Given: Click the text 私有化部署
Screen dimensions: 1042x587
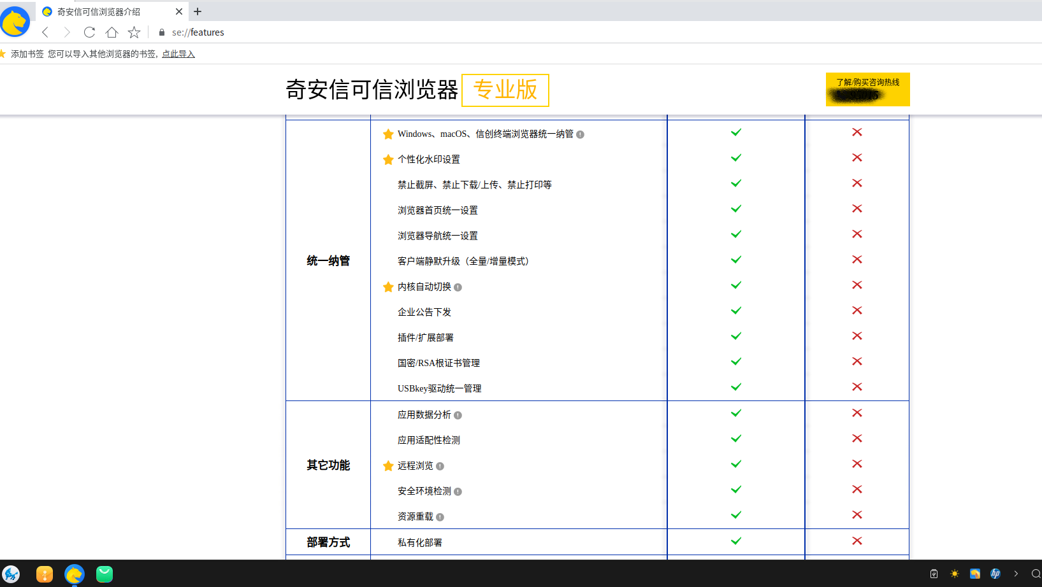Looking at the screenshot, I should tap(420, 542).
